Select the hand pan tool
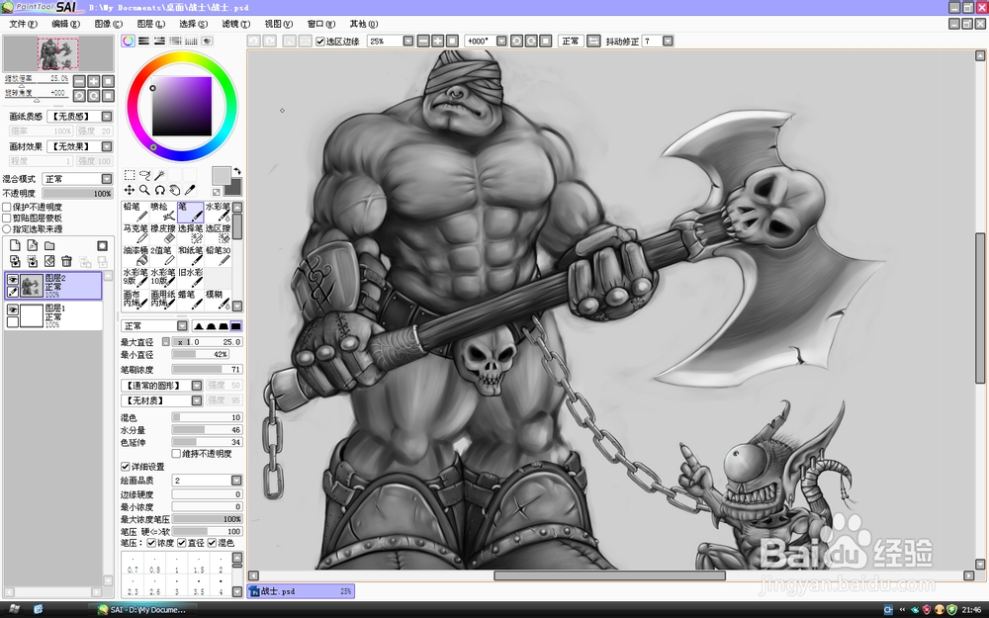 pyautogui.click(x=175, y=190)
